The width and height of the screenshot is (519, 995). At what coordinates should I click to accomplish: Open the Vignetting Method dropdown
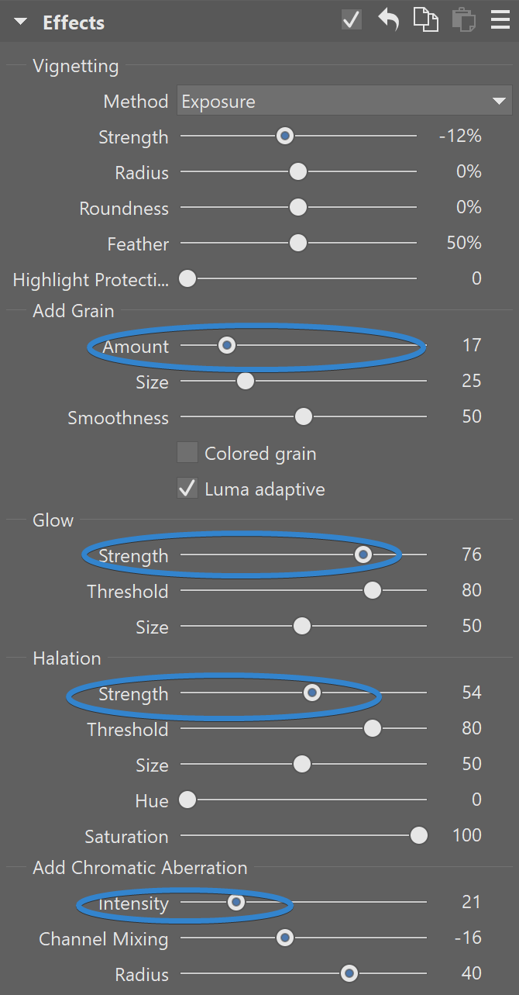pos(344,102)
